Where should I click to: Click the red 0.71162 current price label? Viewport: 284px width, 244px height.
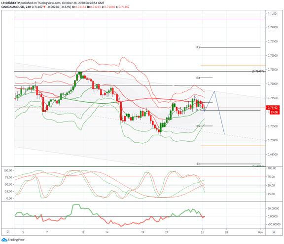(x=273, y=108)
